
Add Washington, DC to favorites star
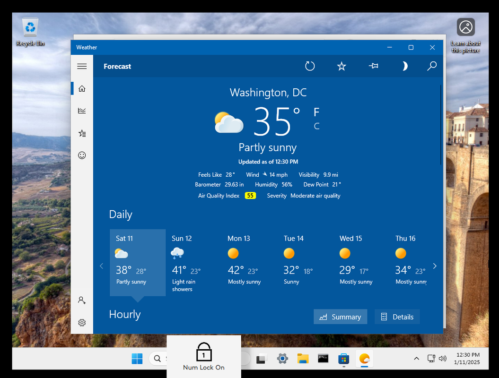341,66
